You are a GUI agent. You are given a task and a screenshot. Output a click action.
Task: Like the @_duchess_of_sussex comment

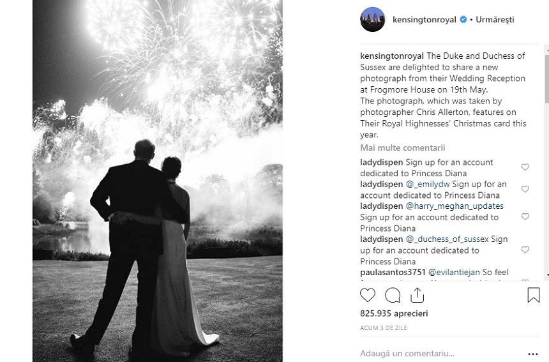[x=525, y=250]
